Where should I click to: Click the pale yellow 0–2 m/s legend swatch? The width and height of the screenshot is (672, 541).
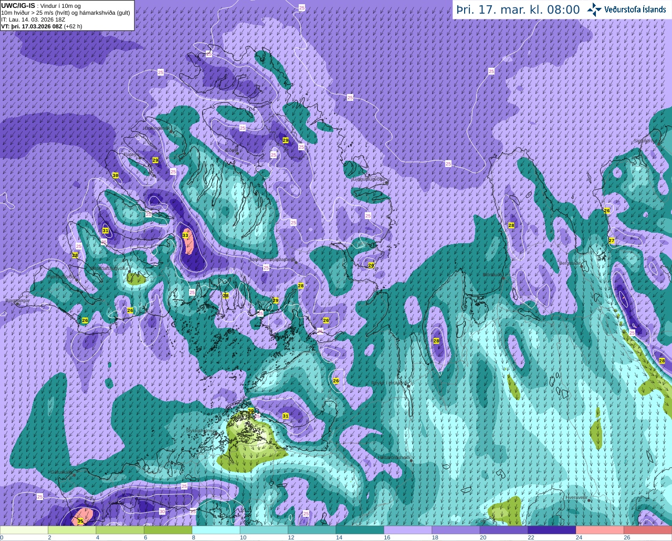click(24, 530)
